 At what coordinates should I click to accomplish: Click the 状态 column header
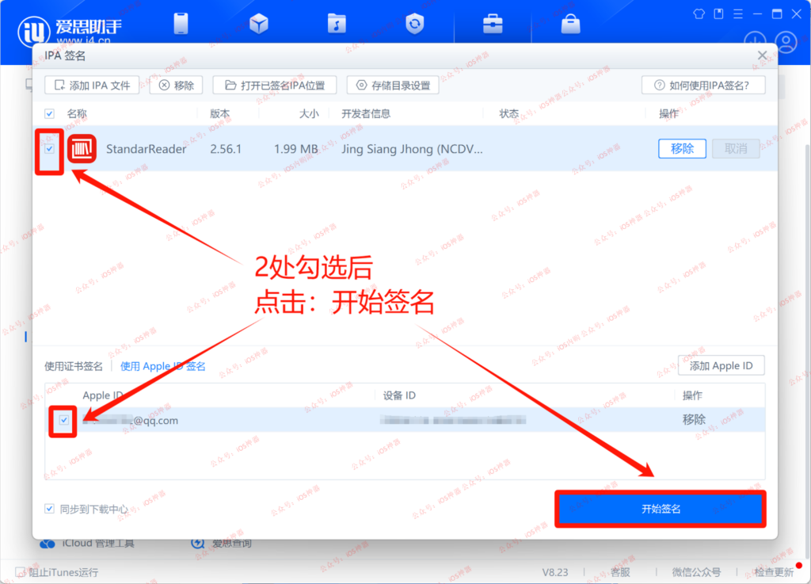pyautogui.click(x=509, y=114)
